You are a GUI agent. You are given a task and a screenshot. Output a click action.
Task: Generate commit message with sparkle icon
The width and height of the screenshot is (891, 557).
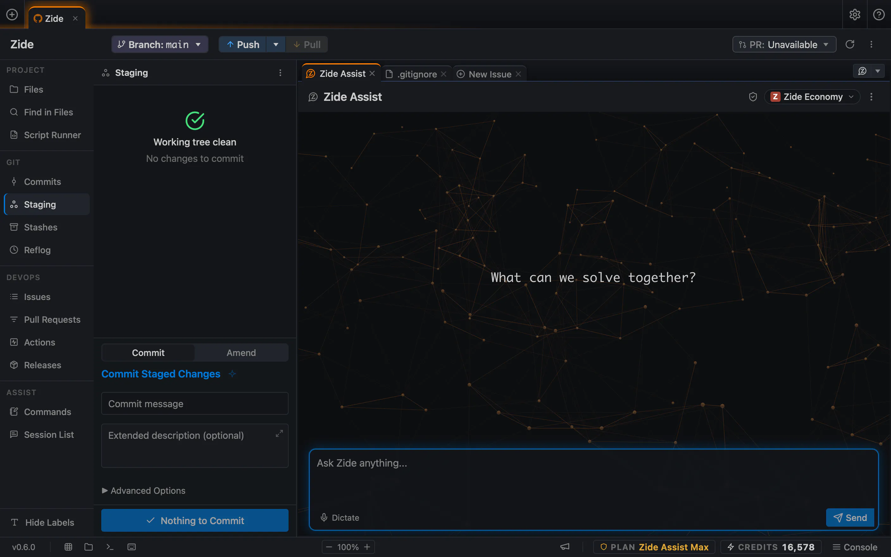tap(232, 374)
